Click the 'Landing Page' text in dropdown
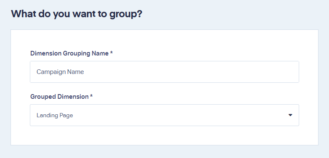The width and height of the screenshot is (329, 158). pos(55,115)
